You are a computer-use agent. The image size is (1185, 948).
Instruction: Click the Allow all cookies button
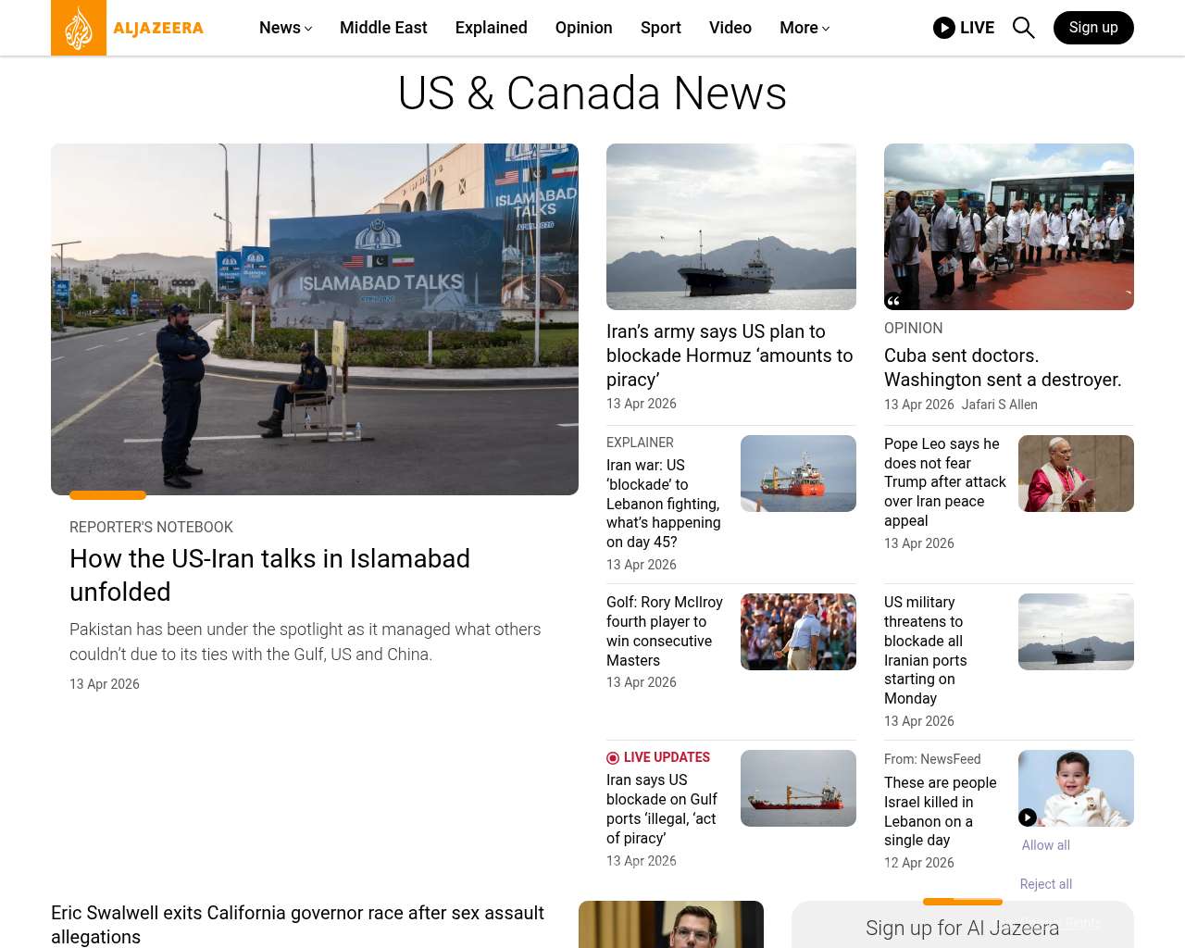[1045, 845]
